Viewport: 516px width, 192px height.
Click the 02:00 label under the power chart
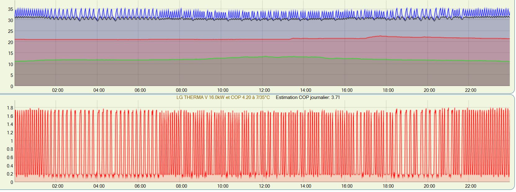pos(58,186)
